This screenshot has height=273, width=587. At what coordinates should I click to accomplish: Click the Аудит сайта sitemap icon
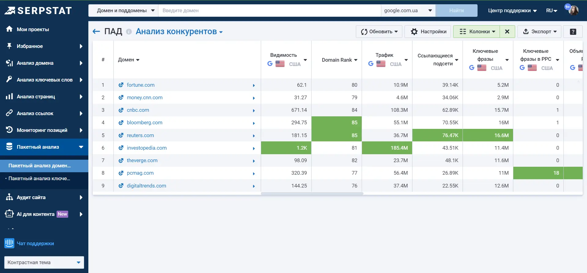tap(9, 197)
